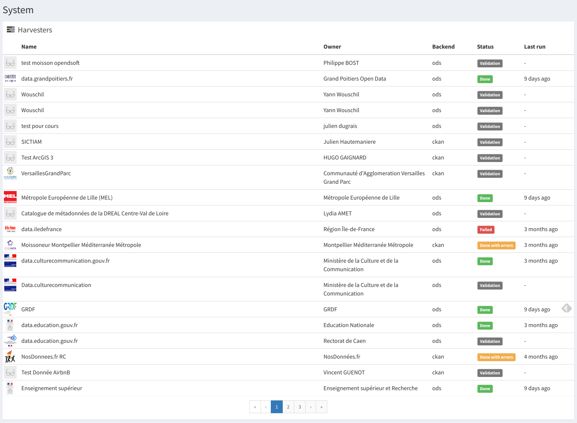Click the data.iledefrance logo
This screenshot has height=423, width=577.
tap(10, 229)
